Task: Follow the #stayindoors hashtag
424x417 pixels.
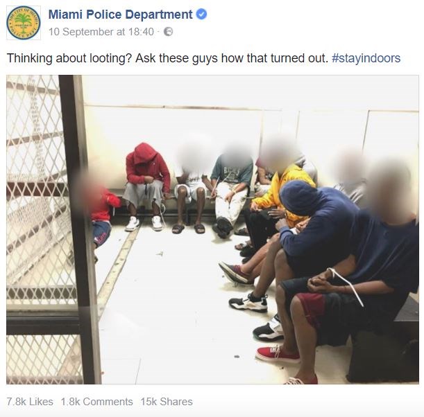Action: 366,58
